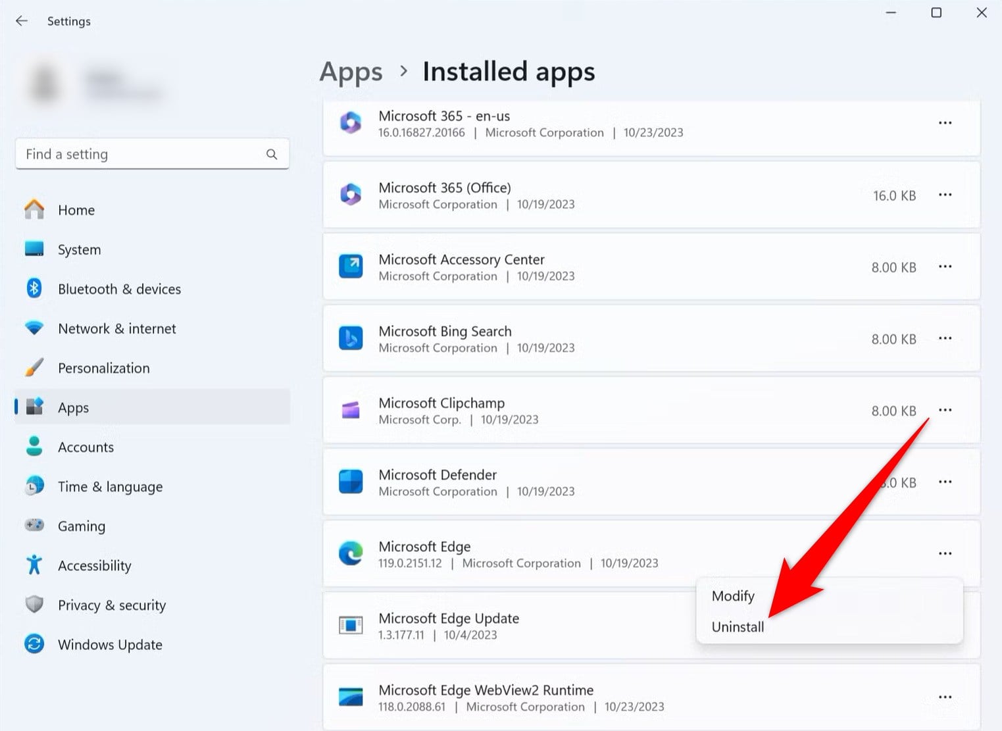Click the Find a setting search box
This screenshot has height=731, width=1002.
pos(152,154)
